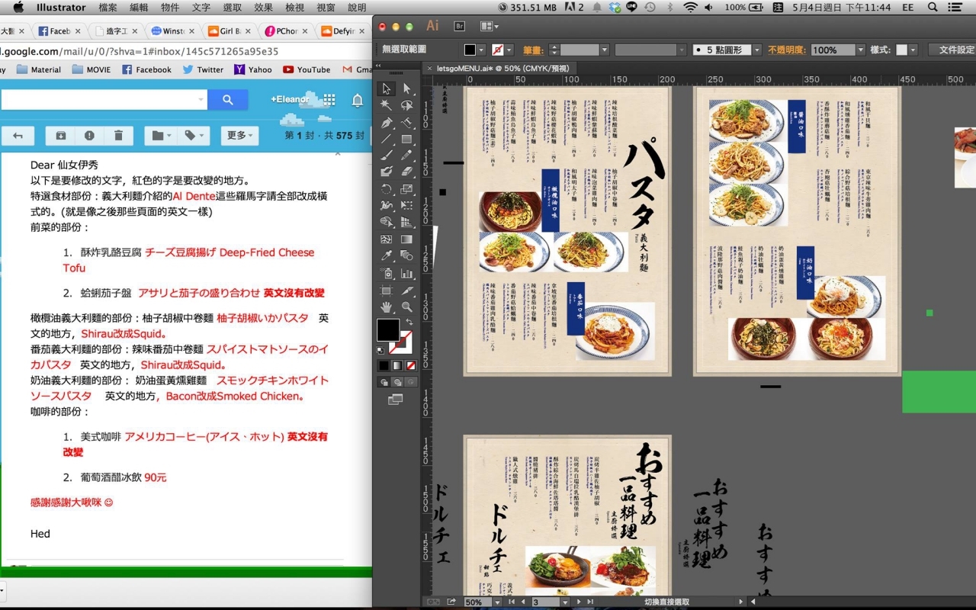
Task: Open the 效果 menu in menu bar
Action: click(263, 8)
